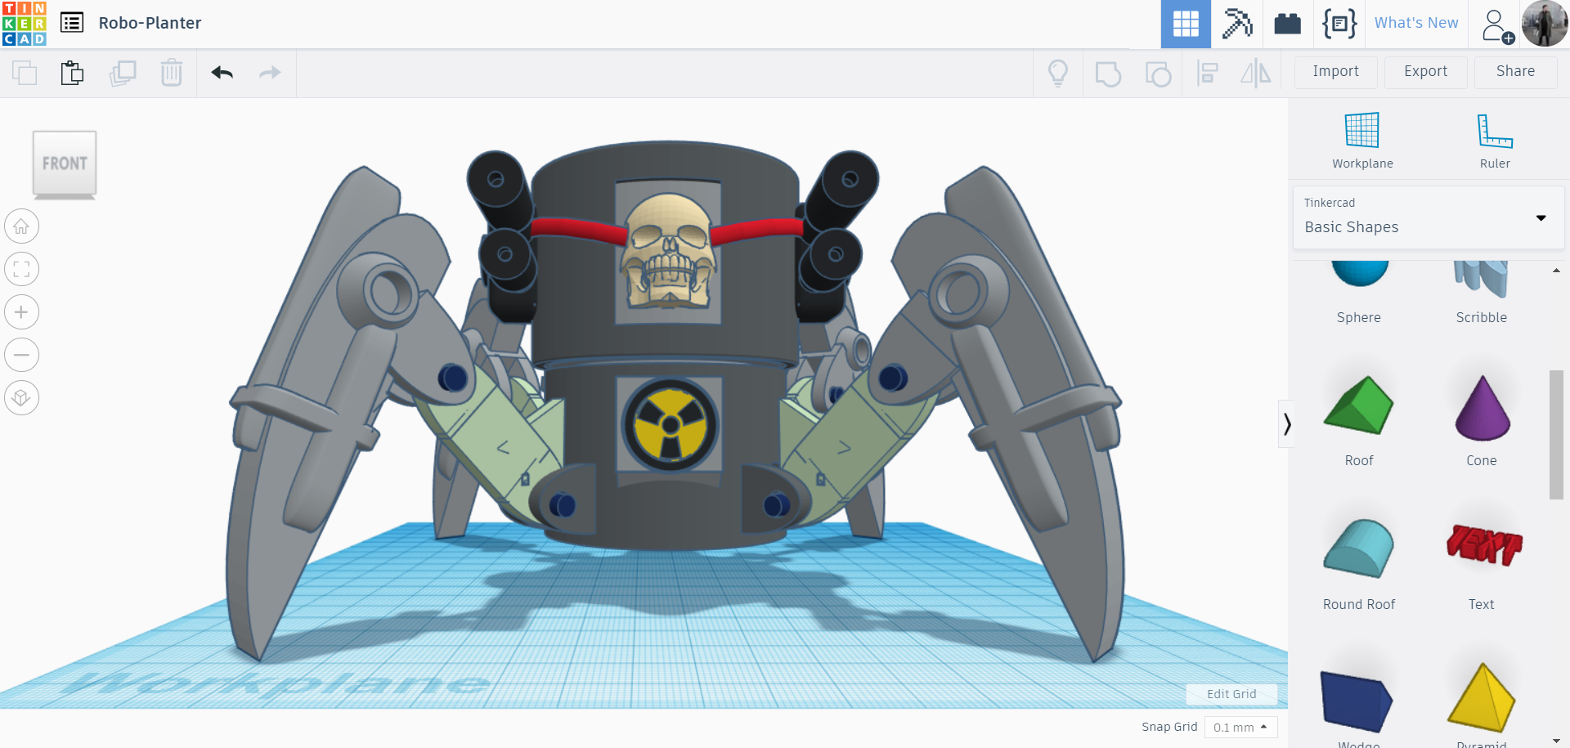
Task: Select the radiation symbol on the robot
Action: click(x=671, y=424)
